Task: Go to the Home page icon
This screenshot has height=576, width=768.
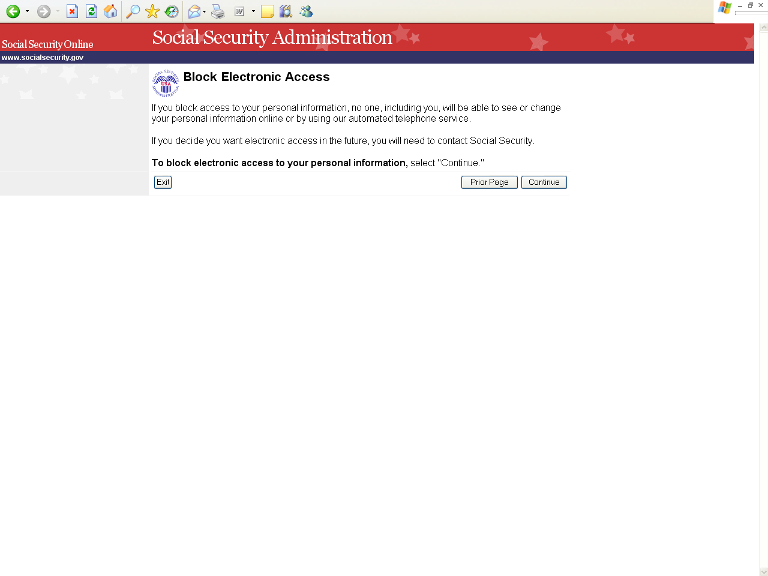Action: pos(110,11)
